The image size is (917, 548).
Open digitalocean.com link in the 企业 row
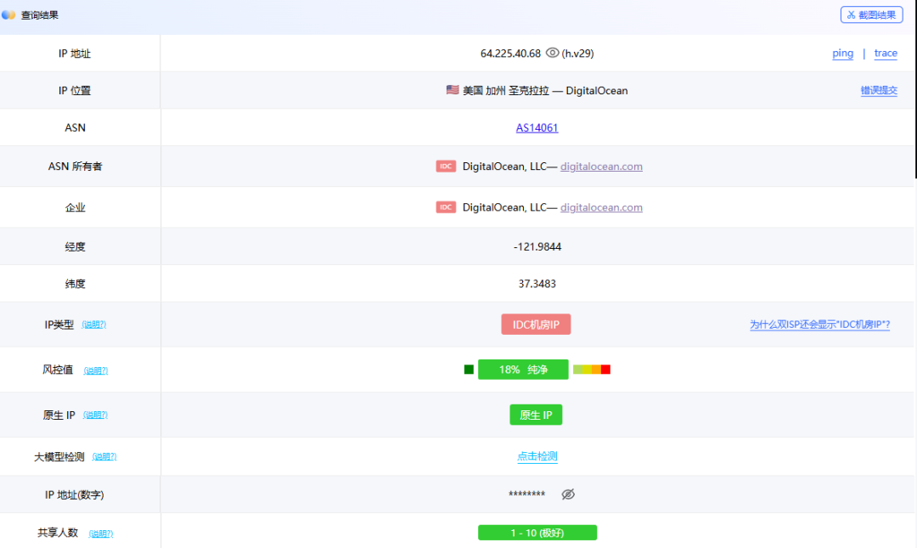(601, 207)
